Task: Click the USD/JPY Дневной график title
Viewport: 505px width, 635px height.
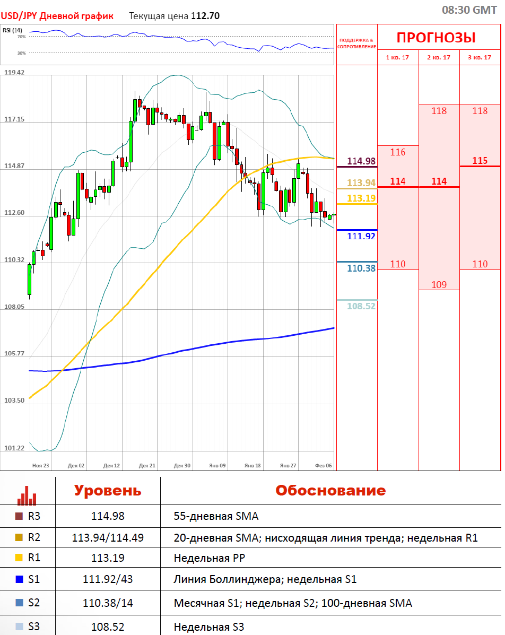Action: (57, 16)
